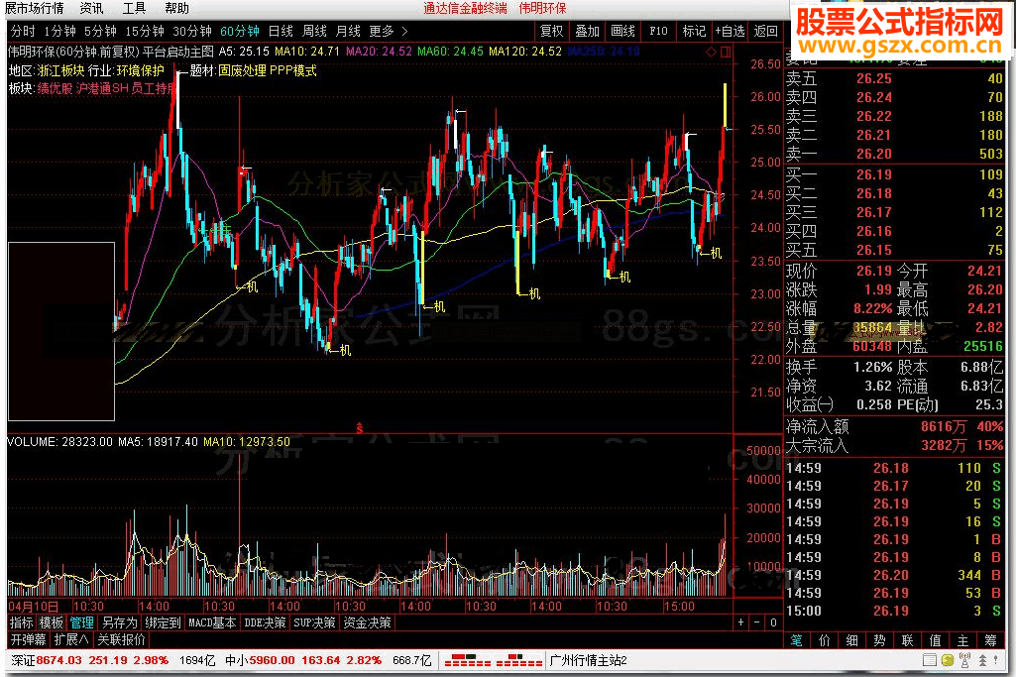Click the PPP模式 topic link

pos(292,70)
